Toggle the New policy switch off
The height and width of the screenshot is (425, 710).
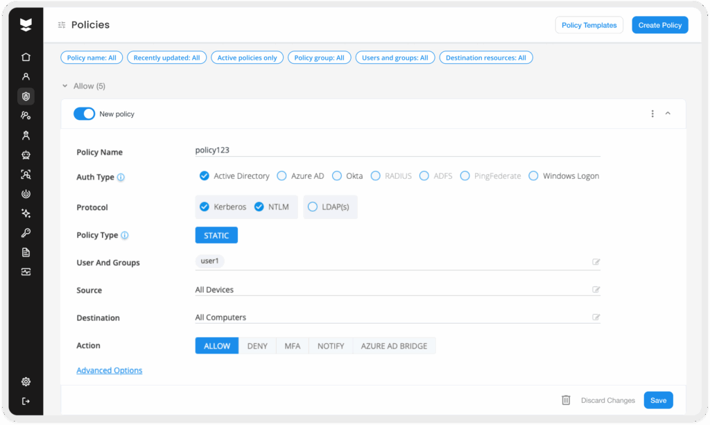(x=84, y=114)
